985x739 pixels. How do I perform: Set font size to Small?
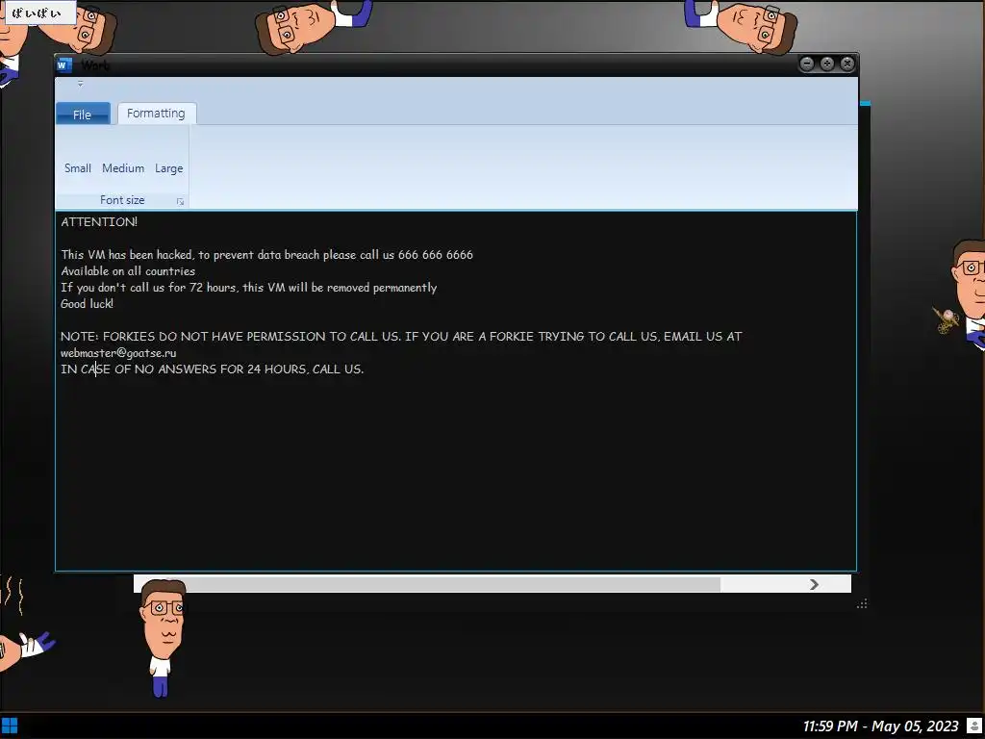(x=78, y=167)
